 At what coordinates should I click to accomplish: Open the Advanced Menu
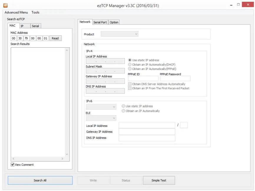(x=16, y=12)
